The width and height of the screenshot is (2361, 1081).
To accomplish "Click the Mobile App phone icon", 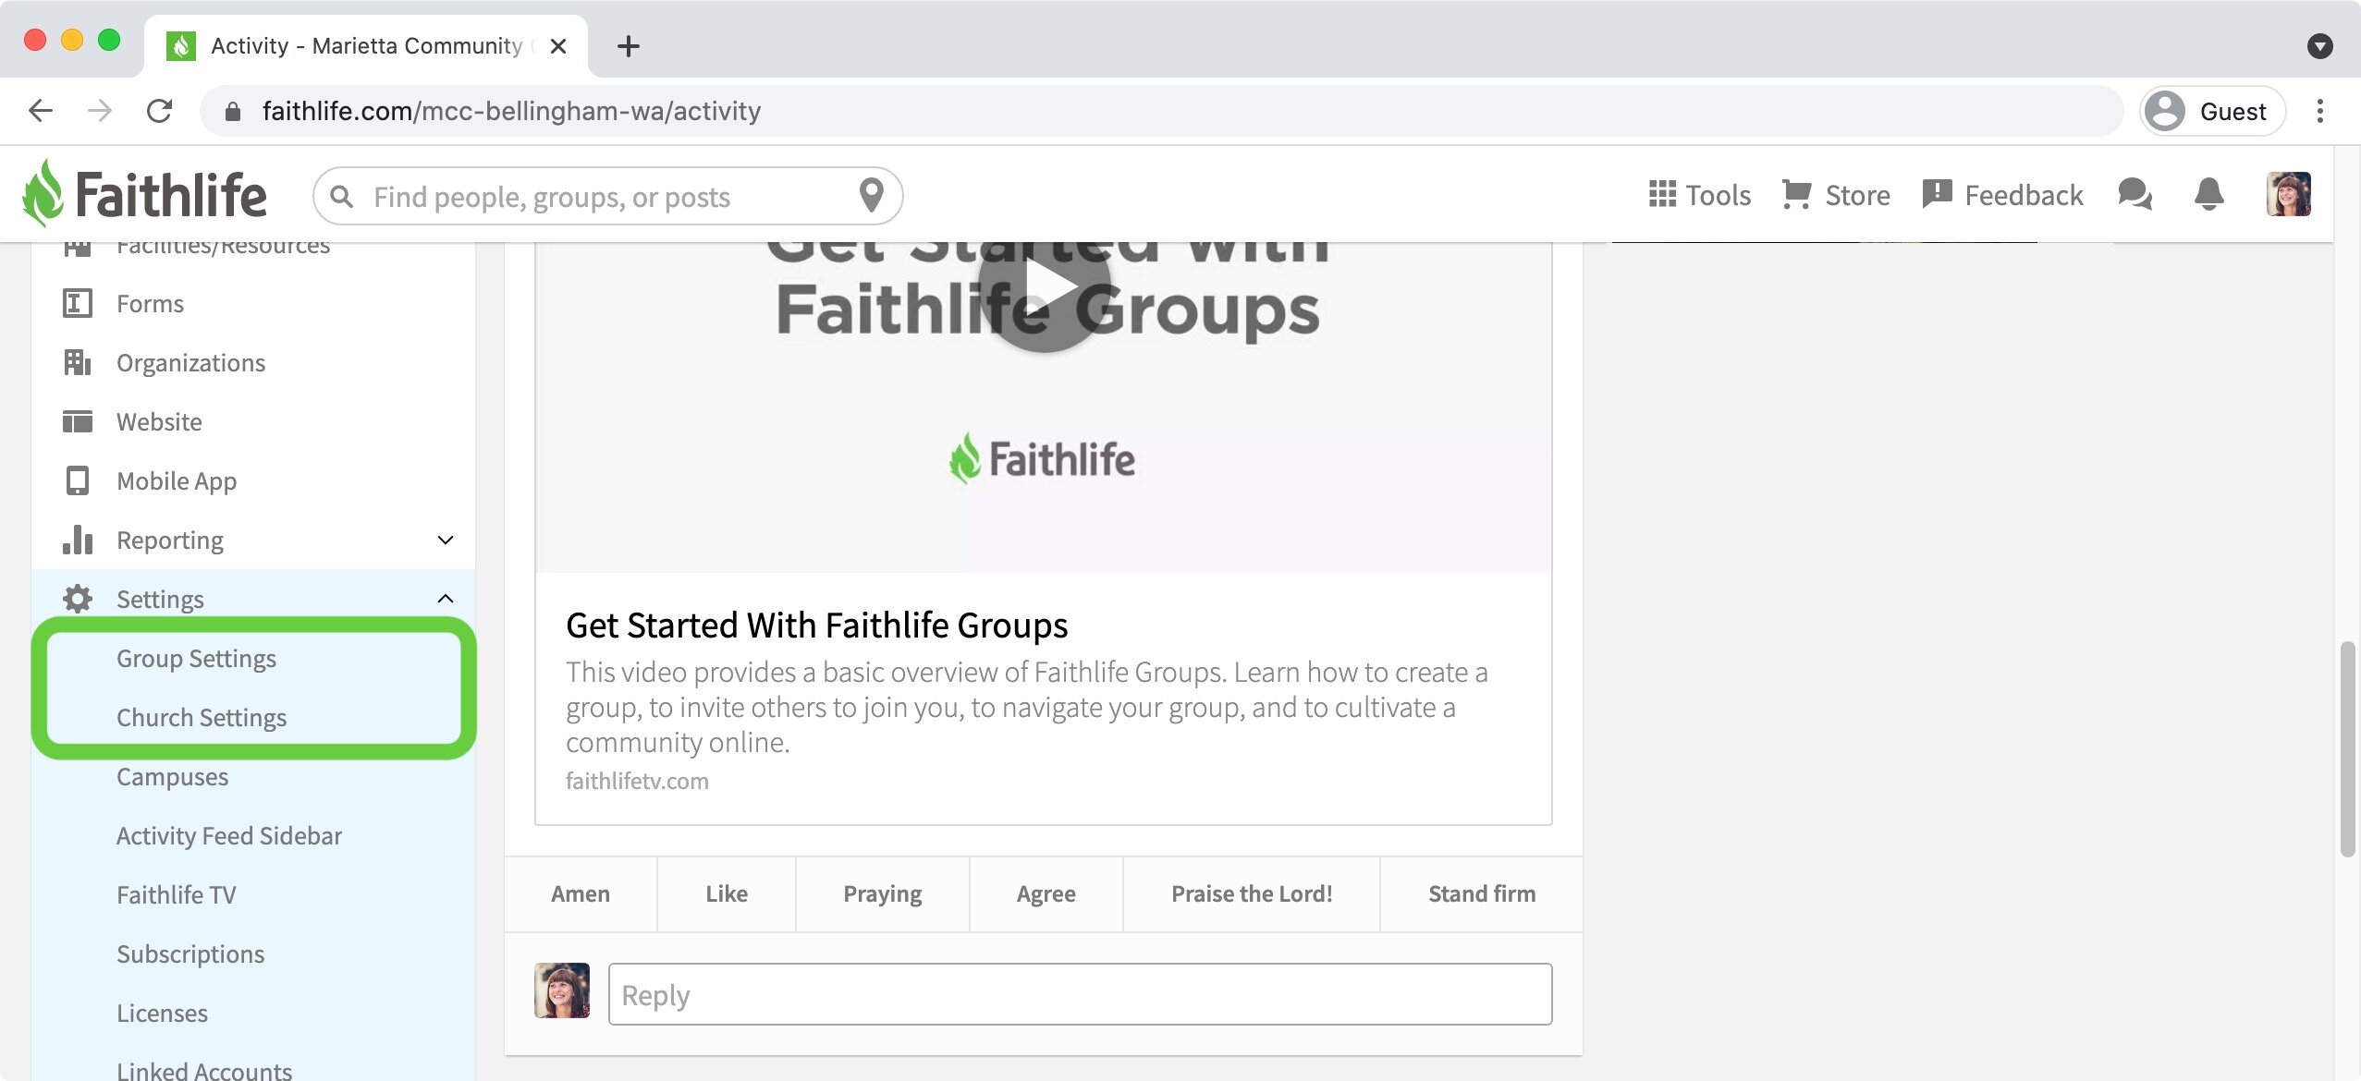I will [78, 480].
